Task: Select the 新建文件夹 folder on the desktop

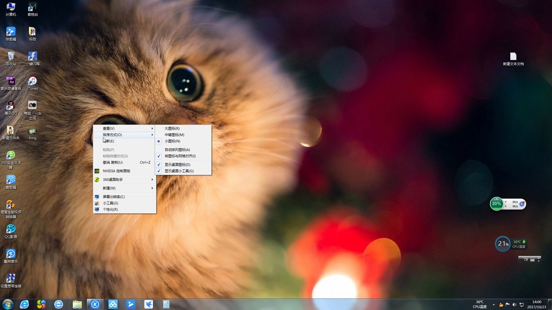Action: click(x=11, y=133)
